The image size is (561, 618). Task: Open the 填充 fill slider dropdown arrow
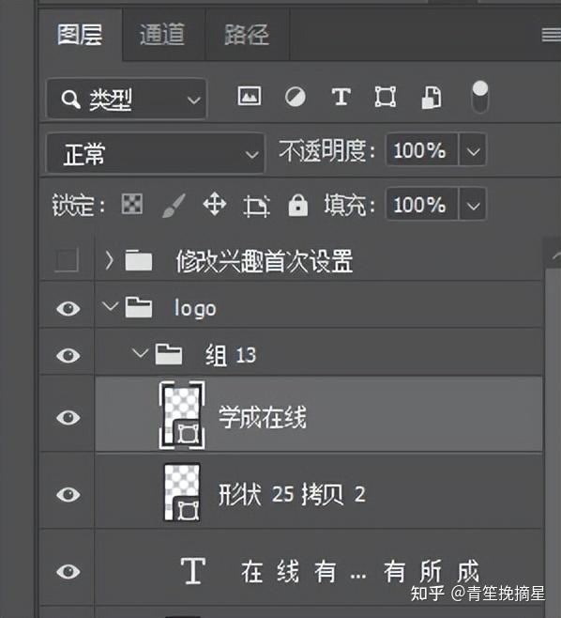click(x=473, y=205)
